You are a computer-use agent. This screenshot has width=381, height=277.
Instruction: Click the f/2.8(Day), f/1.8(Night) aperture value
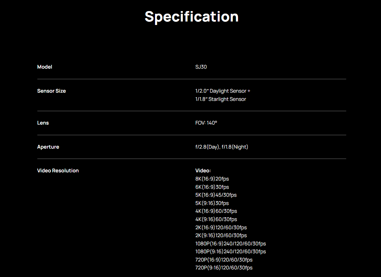coord(222,147)
